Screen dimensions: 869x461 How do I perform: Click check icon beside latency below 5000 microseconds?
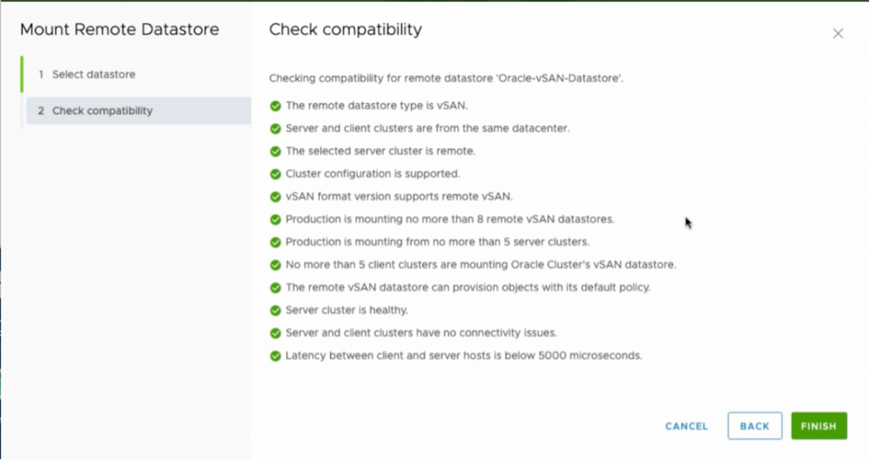click(275, 356)
